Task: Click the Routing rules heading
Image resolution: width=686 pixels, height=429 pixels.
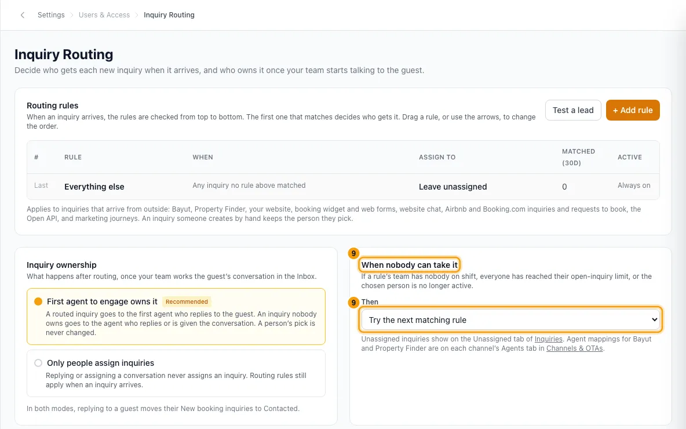Action: [x=53, y=106]
